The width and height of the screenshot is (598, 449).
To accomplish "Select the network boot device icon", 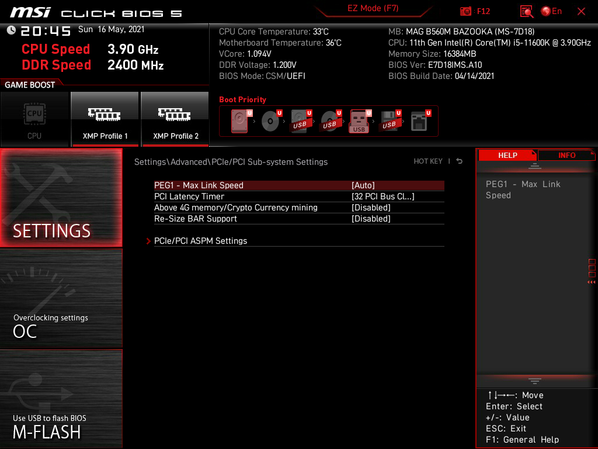I will pyautogui.click(x=420, y=121).
